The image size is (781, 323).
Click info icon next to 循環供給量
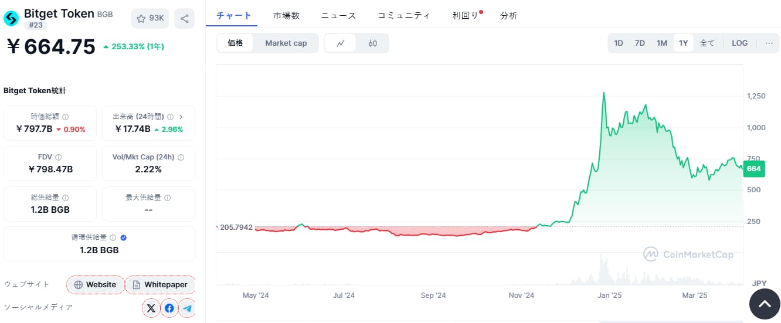click(113, 237)
